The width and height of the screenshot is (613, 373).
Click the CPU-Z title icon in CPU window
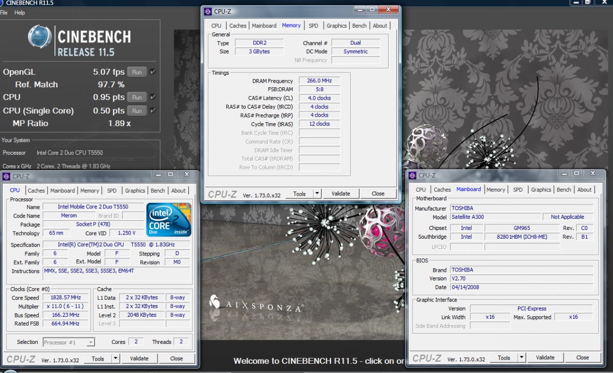click(x=6, y=176)
